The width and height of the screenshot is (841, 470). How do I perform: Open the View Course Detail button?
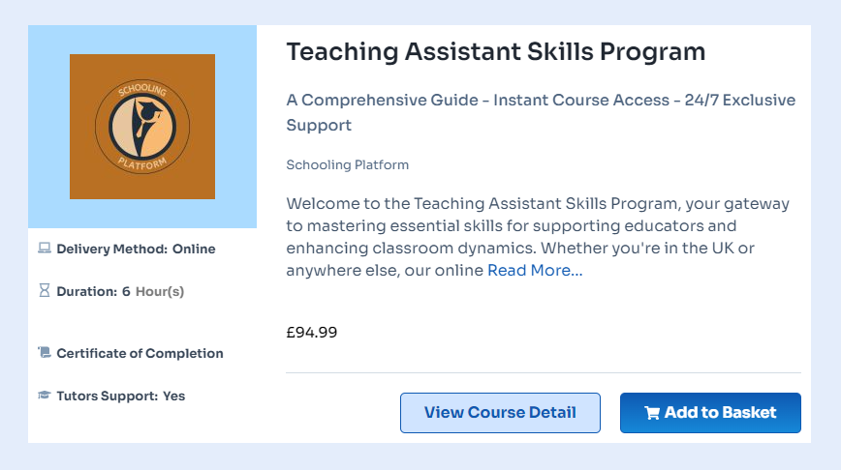coord(500,413)
